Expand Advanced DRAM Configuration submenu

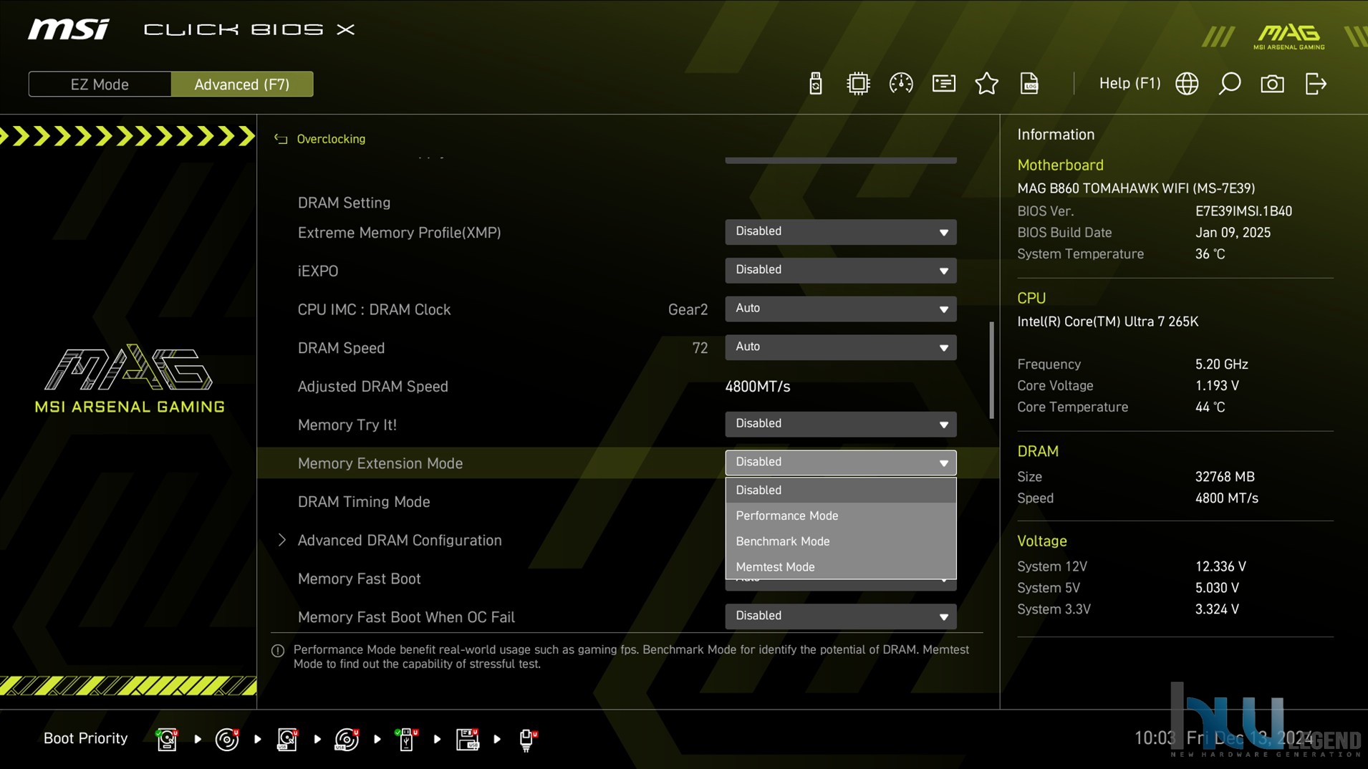click(x=399, y=541)
